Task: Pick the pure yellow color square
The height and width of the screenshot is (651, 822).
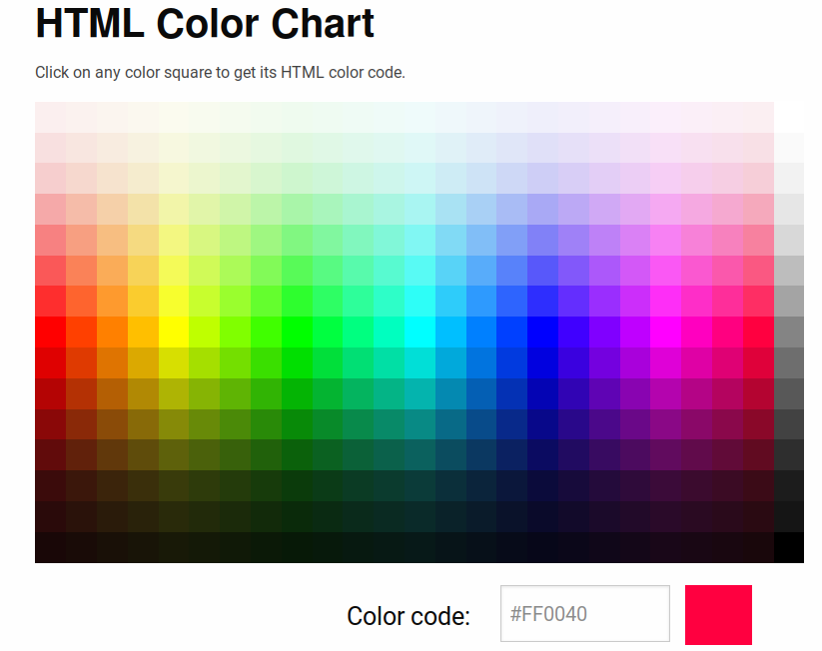Action: coord(174,331)
